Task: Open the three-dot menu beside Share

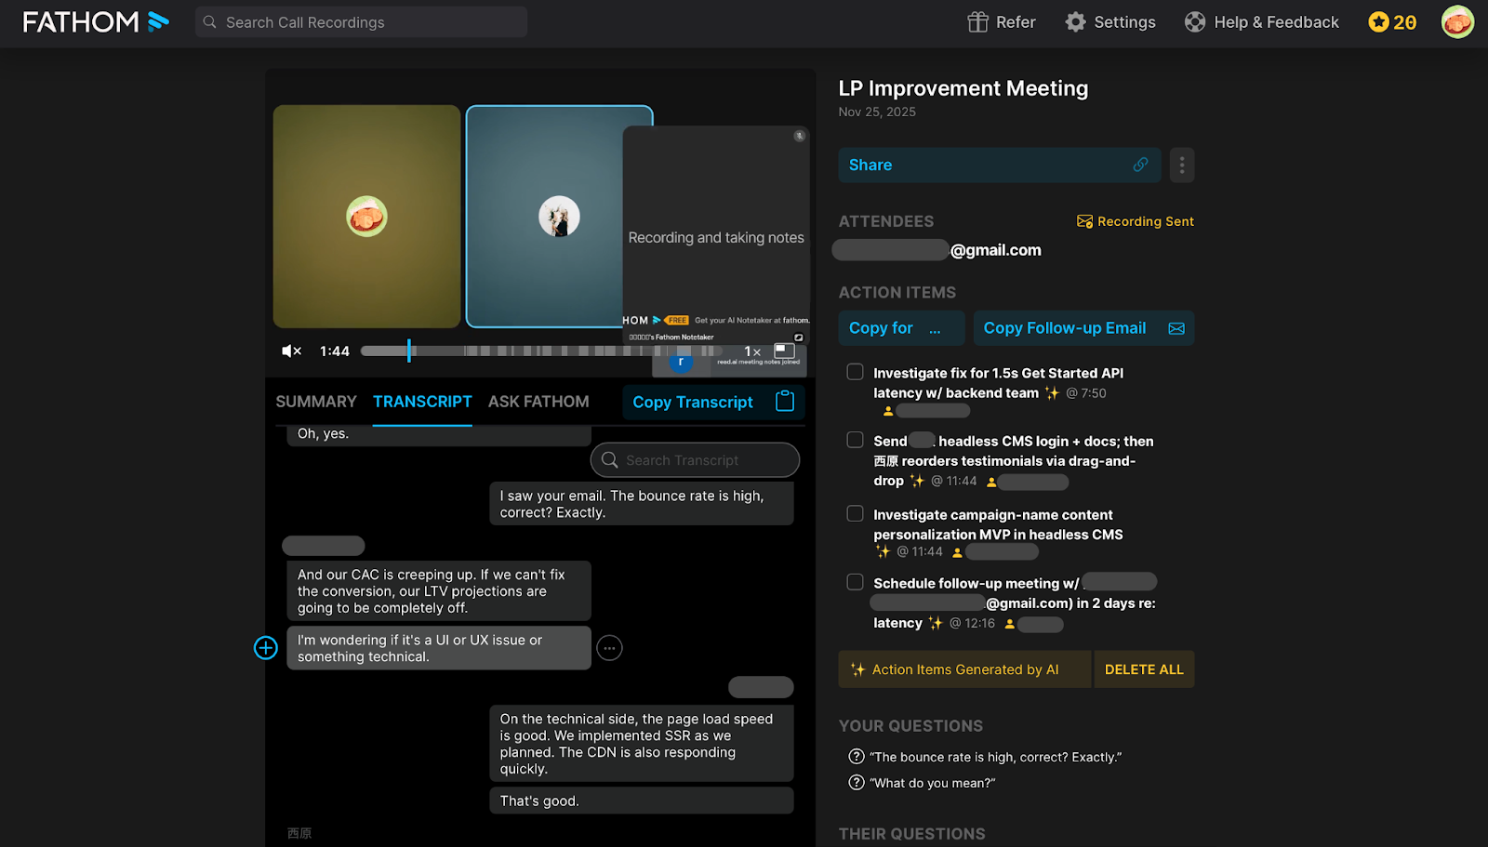Action: click(1181, 165)
